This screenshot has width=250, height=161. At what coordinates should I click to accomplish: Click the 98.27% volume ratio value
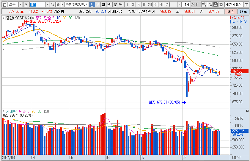(101, 12)
